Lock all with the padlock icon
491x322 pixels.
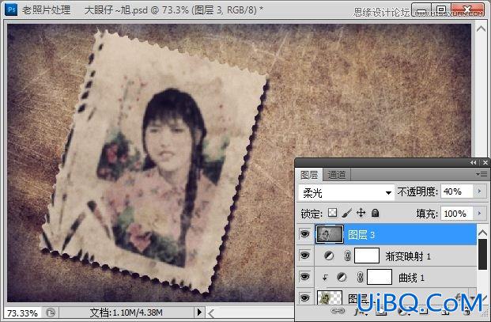tap(375, 214)
